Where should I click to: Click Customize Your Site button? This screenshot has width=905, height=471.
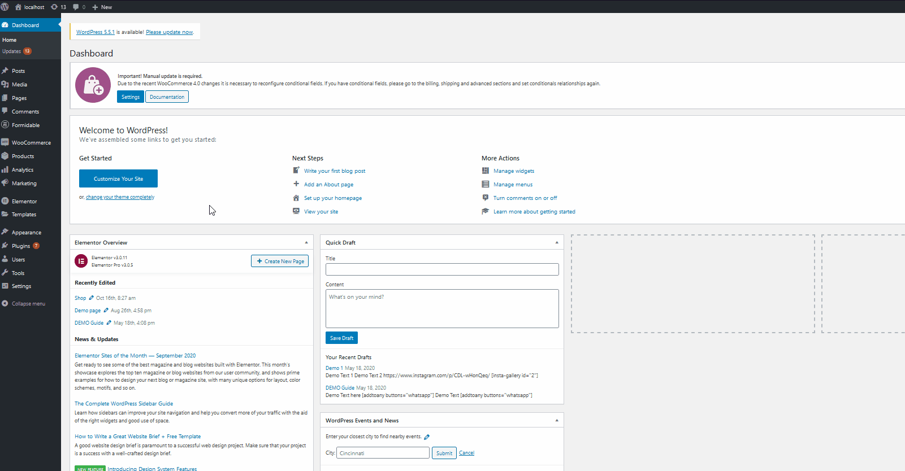click(118, 178)
